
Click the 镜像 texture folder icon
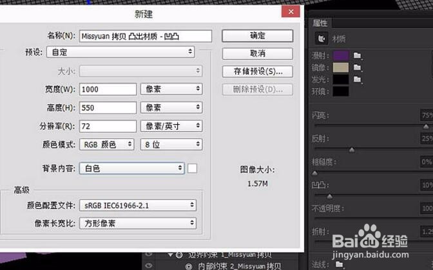pos(358,67)
